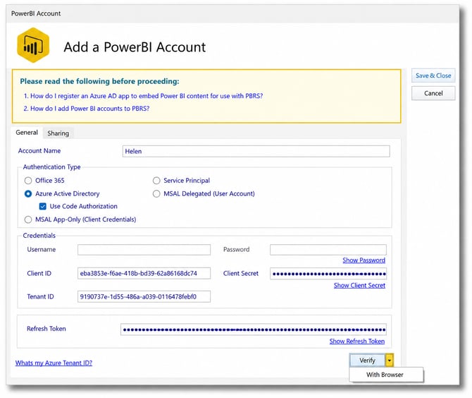
Task: Click the Account Name label
Action: tap(39, 151)
